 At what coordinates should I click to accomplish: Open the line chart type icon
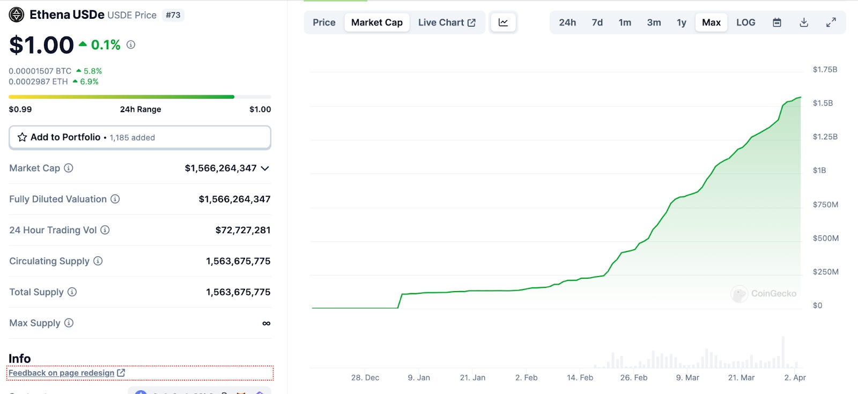click(503, 23)
